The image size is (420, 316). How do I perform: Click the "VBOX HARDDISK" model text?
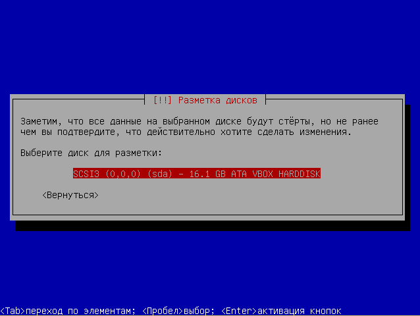click(x=286, y=174)
